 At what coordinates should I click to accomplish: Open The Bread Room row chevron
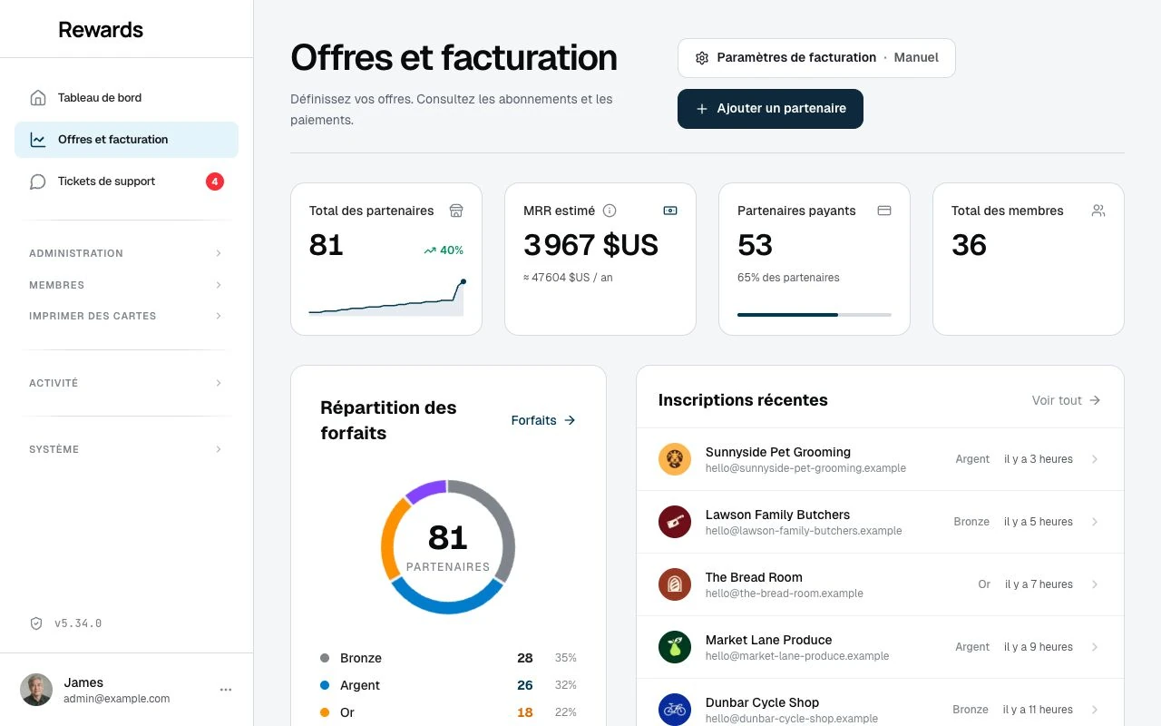[x=1095, y=584]
